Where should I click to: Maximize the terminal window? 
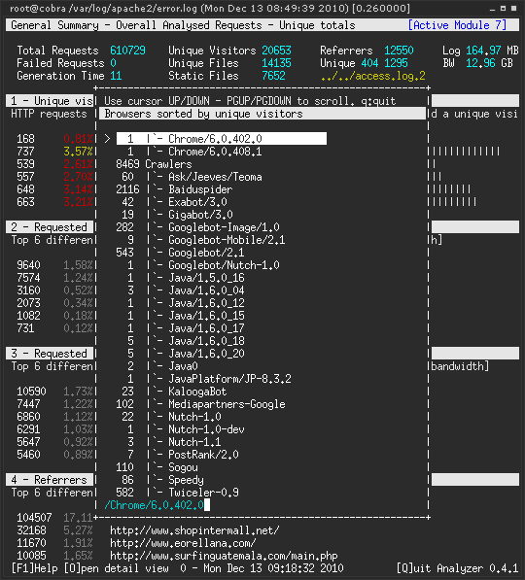[503, 8]
